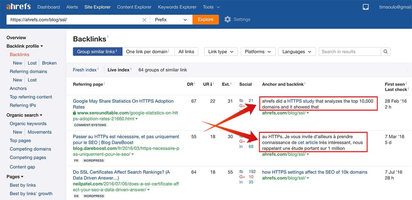This screenshot has height=200, width=412.
Task: Open Passer au HTTPs referring page link
Action: point(126,140)
